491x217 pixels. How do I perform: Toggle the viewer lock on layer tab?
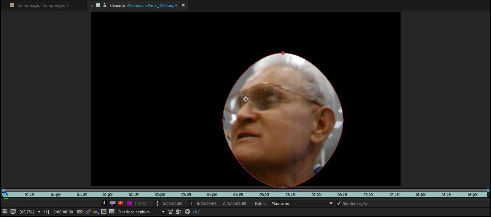(x=105, y=5)
